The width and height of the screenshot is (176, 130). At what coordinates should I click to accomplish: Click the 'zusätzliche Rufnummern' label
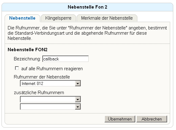coord(39,93)
